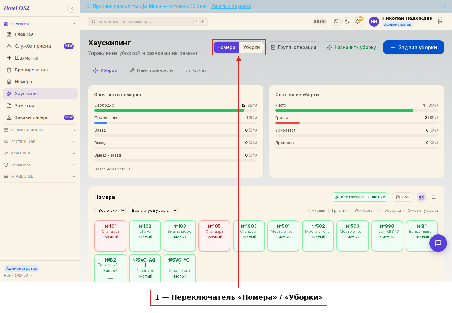
Task: Collapse the sidebar with the chevron button
Action: pyautogui.click(x=72, y=8)
